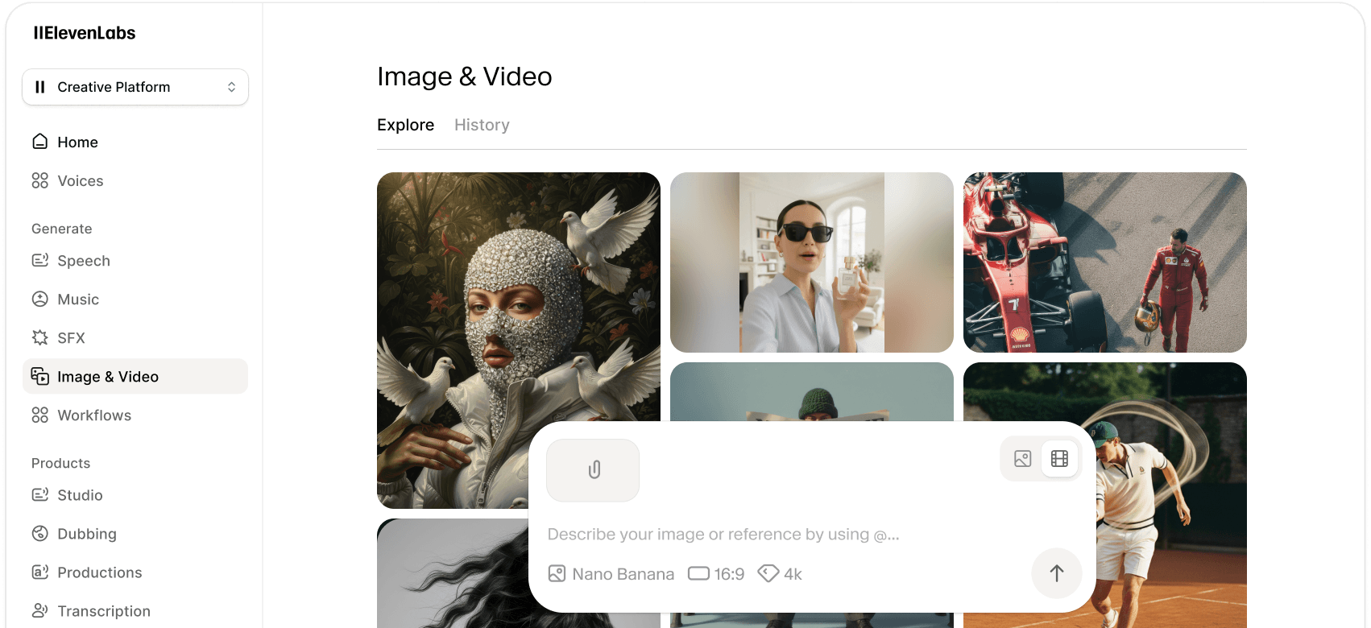Click the Home icon in sidebar

coord(40,142)
